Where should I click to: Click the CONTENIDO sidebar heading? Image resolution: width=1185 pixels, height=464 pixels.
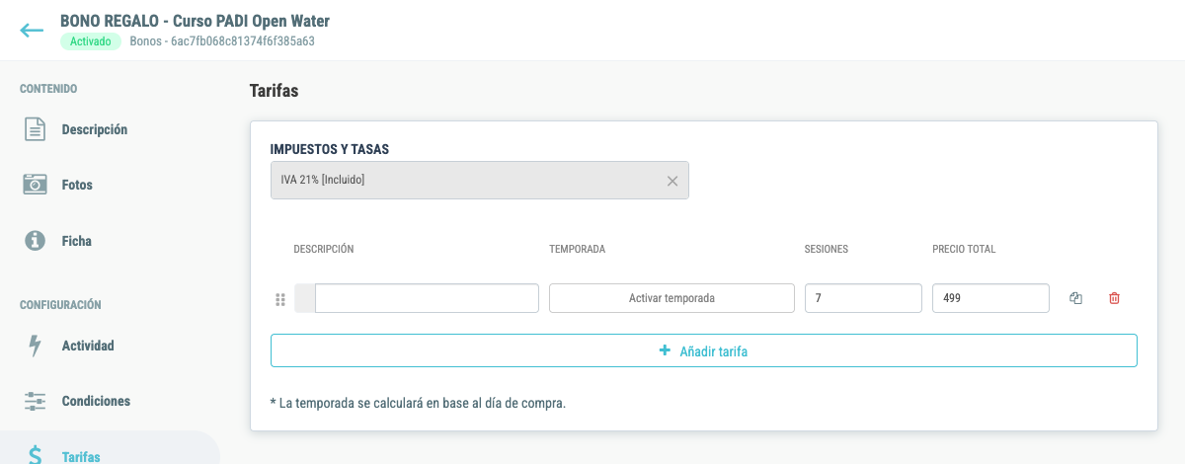pyautogui.click(x=48, y=89)
